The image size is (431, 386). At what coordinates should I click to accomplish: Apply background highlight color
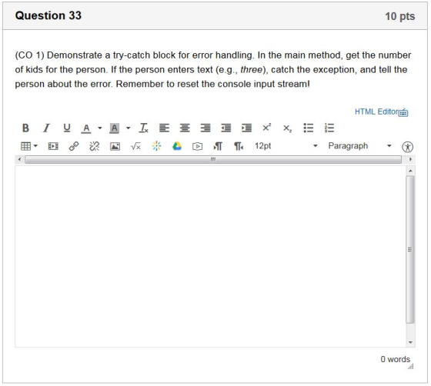pyautogui.click(x=115, y=128)
